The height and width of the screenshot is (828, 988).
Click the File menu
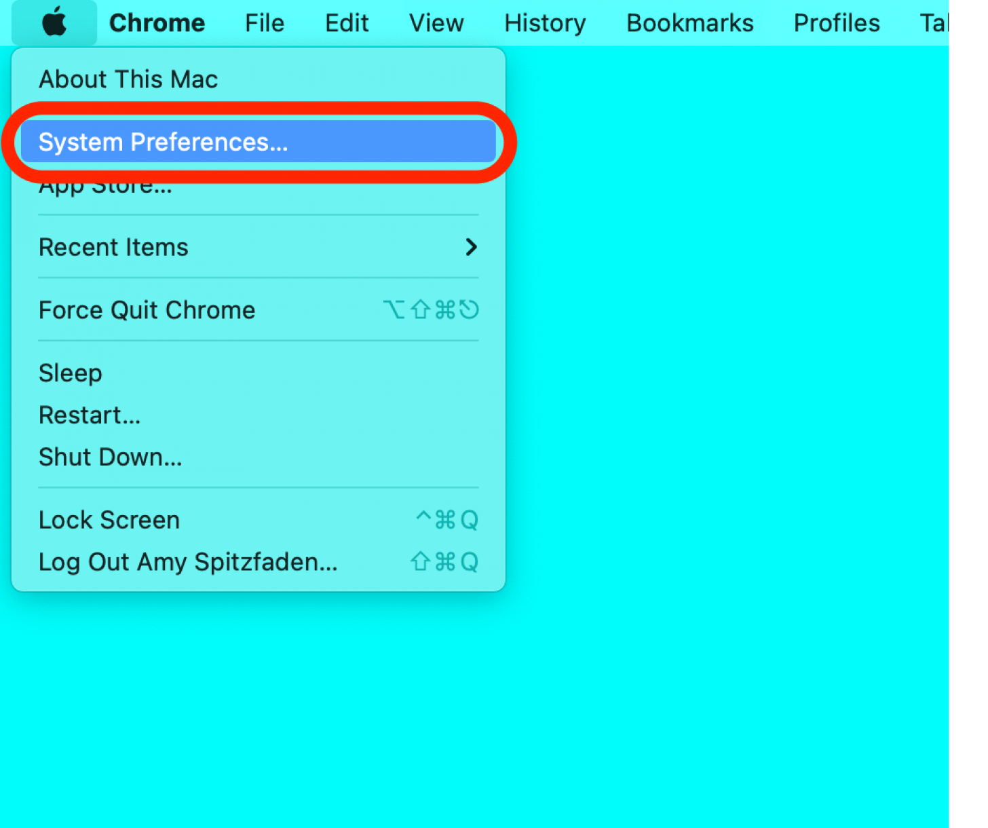click(x=264, y=22)
